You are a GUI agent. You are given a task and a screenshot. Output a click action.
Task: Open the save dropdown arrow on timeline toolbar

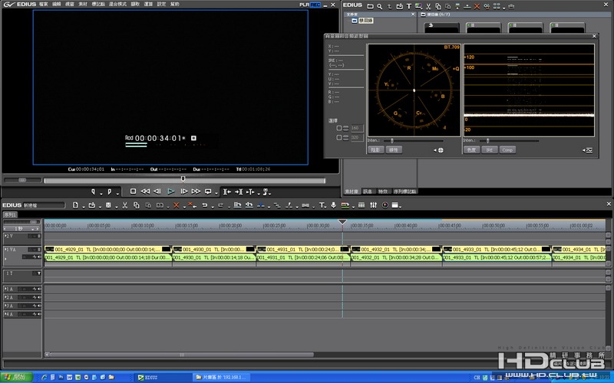coord(117,207)
